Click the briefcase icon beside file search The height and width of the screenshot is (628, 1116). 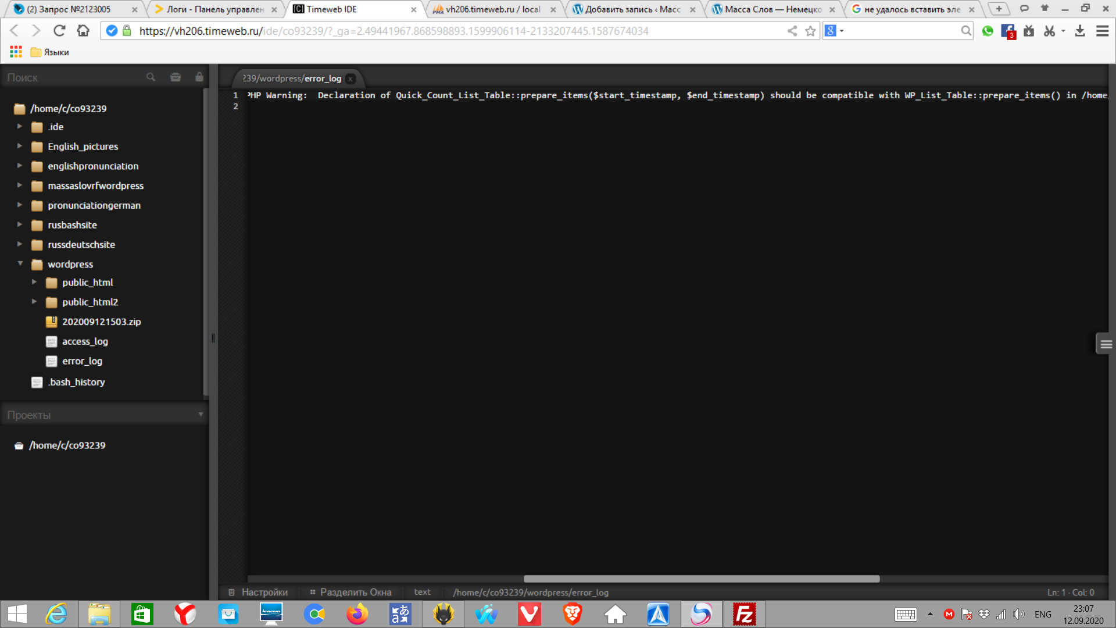(175, 77)
